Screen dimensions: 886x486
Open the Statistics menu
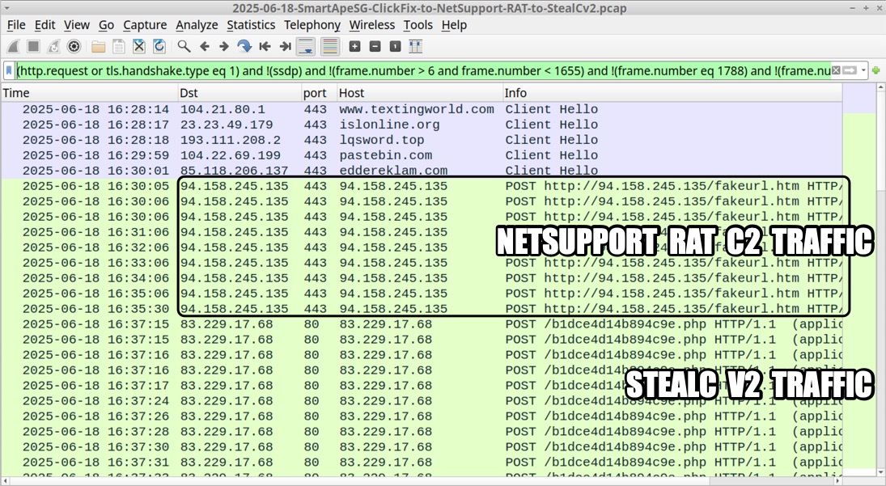point(251,25)
